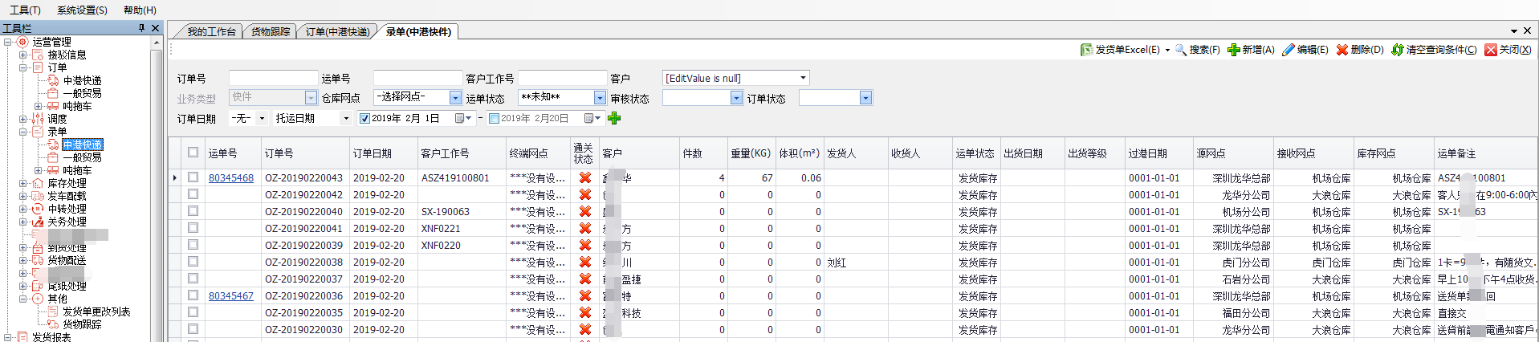Open the 仓库网点 选择网点 dropdown
The image size is (1539, 342).
pyautogui.click(x=455, y=98)
